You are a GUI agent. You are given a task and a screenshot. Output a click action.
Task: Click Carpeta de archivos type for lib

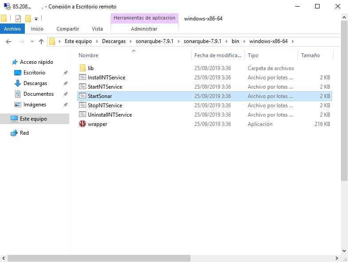(x=271, y=68)
